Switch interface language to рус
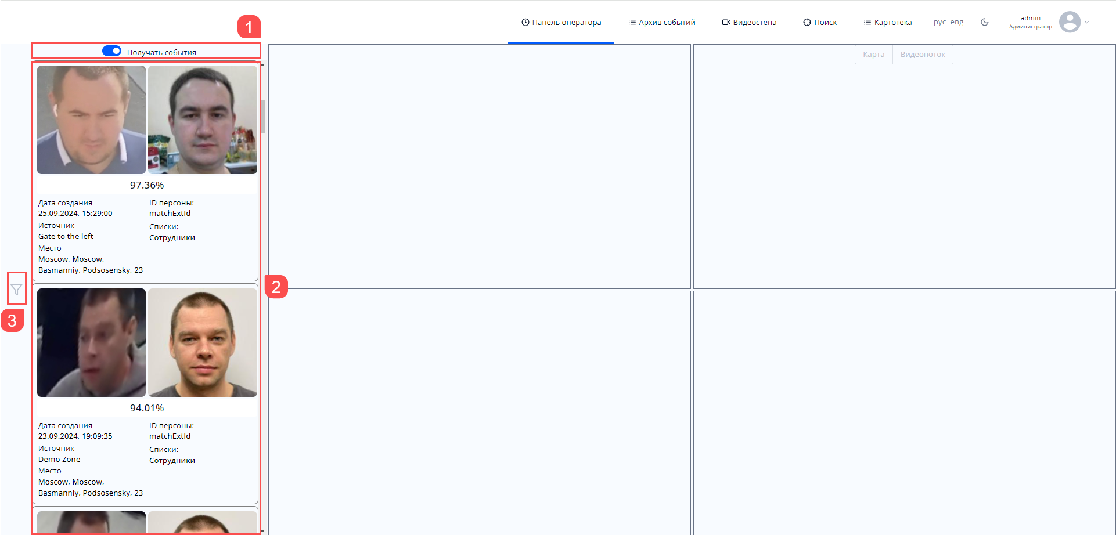This screenshot has width=1116, height=535. pos(939,22)
